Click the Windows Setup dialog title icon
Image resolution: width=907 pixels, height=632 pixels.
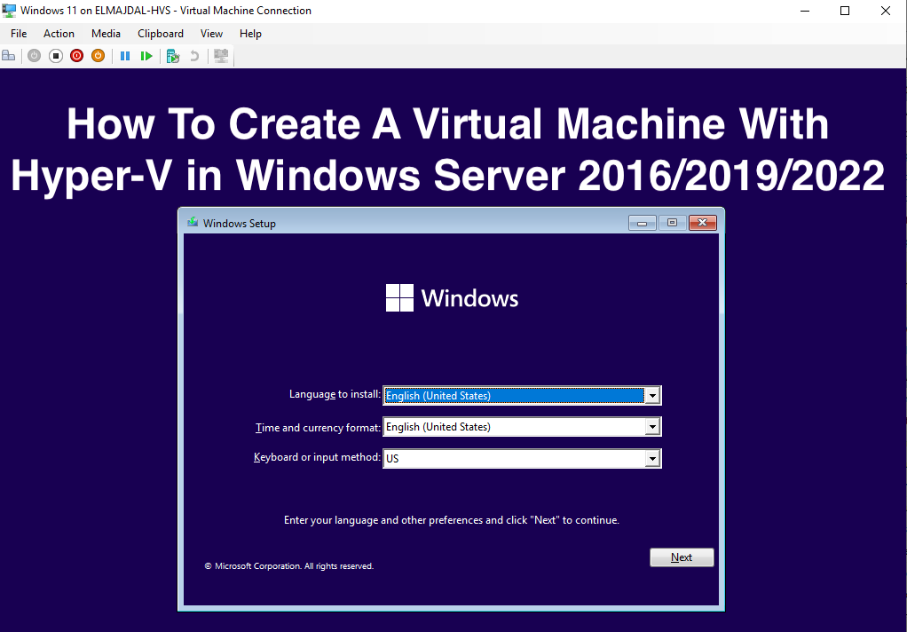coord(193,223)
